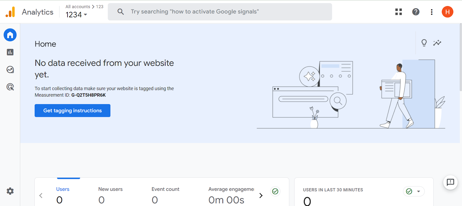The height and width of the screenshot is (206, 462).
Task: Open Insights sparkline icon
Action: (437, 43)
